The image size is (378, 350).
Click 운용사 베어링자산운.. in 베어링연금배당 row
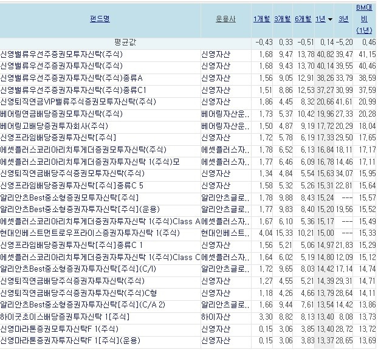[225, 114]
